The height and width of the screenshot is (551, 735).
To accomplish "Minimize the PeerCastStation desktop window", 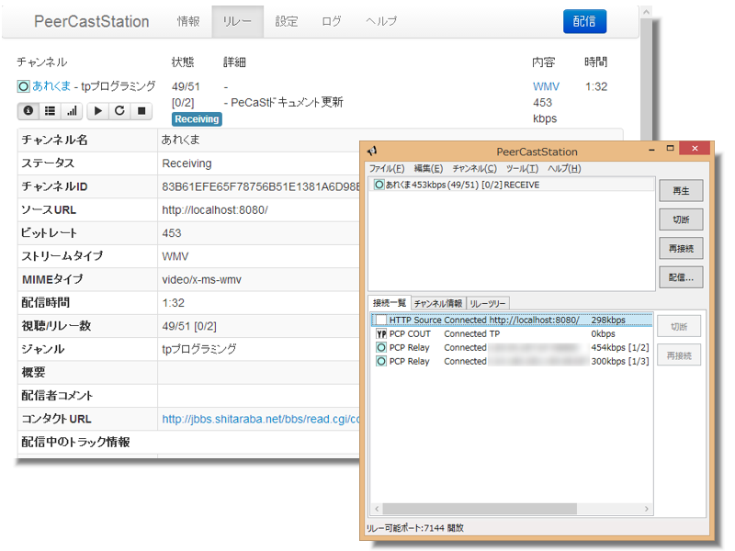I will click(651, 150).
